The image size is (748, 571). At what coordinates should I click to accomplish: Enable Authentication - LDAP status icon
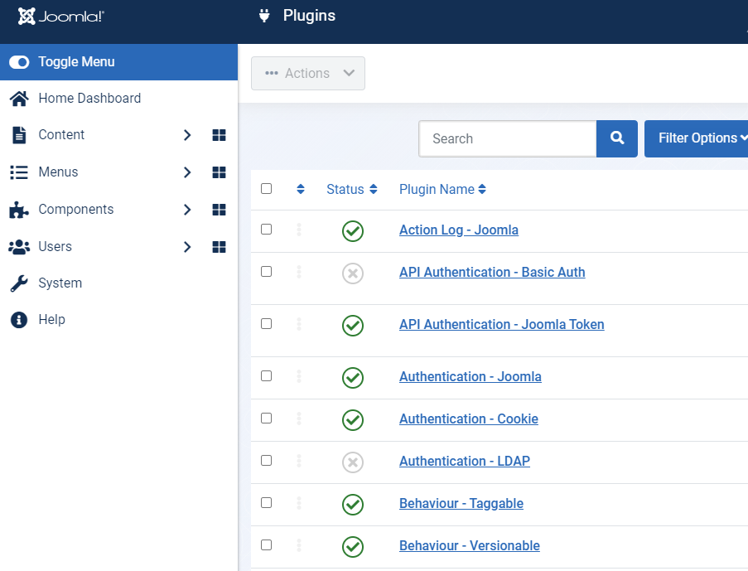pyautogui.click(x=353, y=462)
